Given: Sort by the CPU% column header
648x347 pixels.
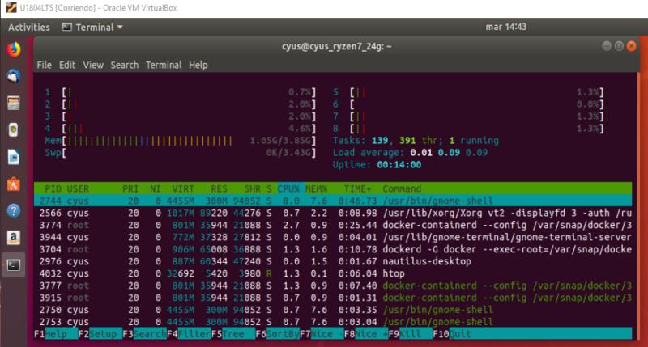Looking at the screenshot, I should (288, 189).
